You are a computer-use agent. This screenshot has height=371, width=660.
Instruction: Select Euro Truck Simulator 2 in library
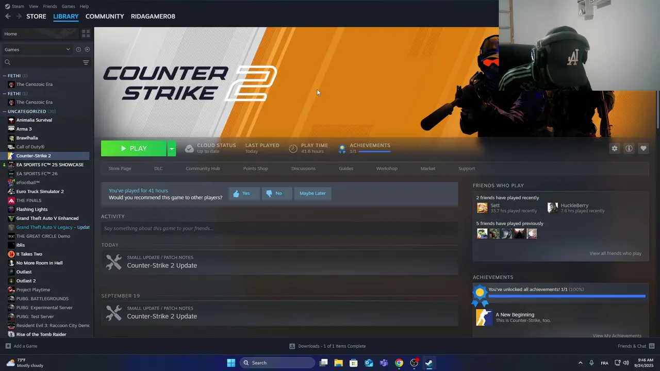[40, 192]
